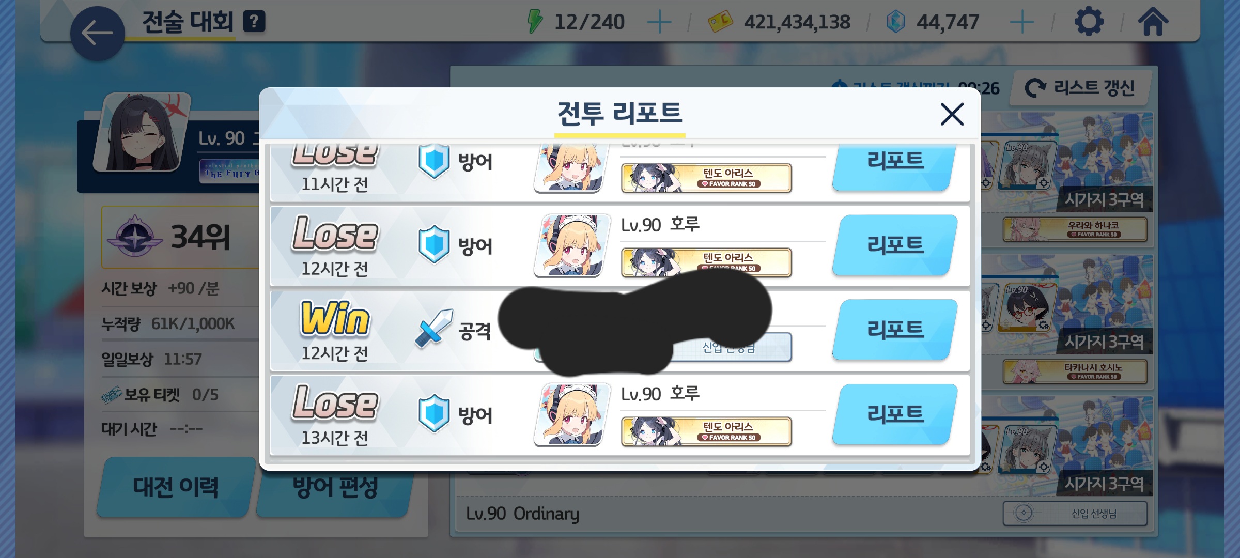Screen dimensions: 1240x558
Task: Open 리포트 for the 11시간 전 loss
Action: [895, 165]
